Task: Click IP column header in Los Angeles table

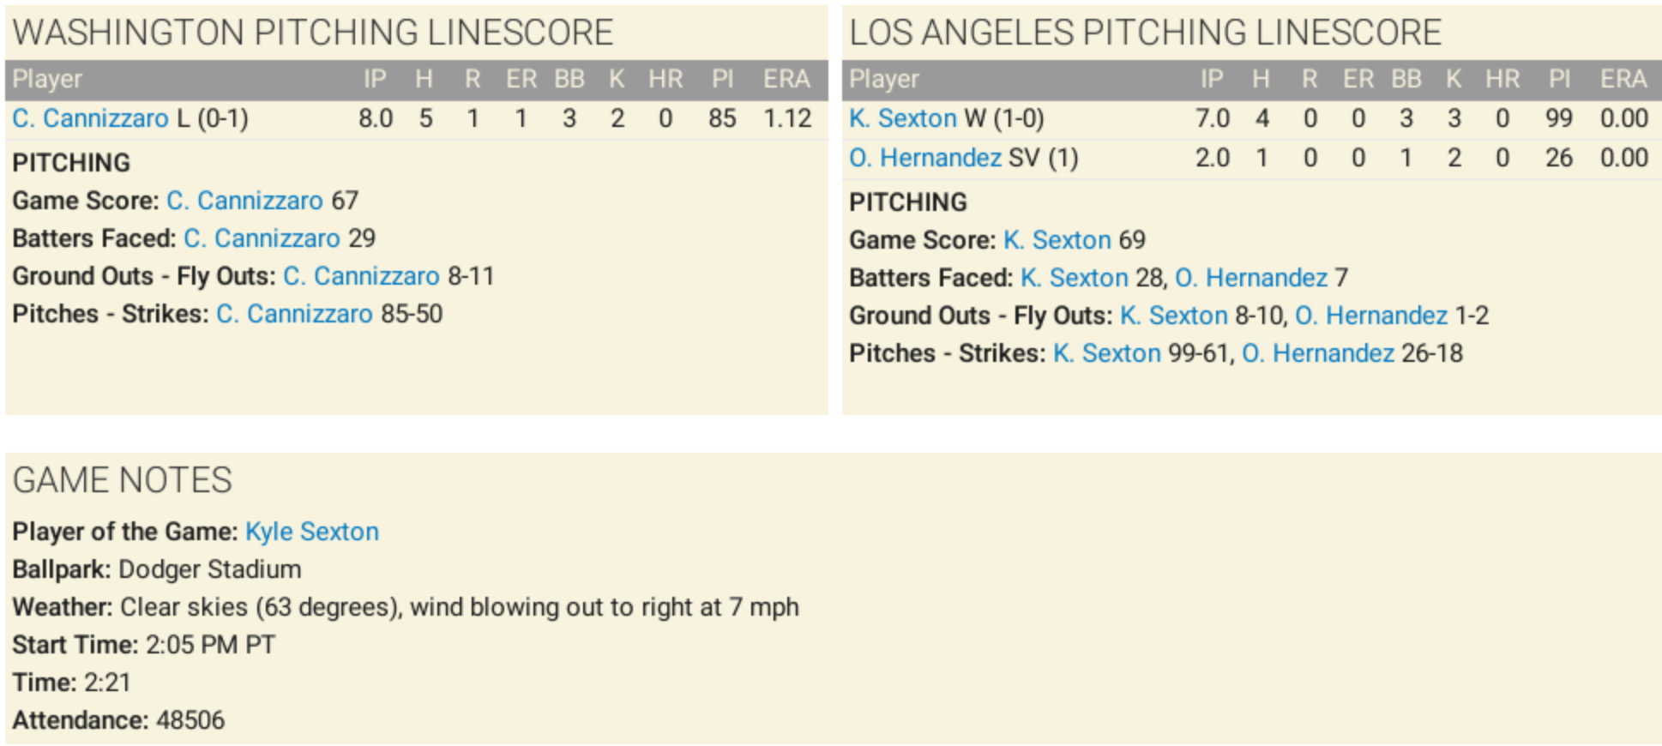Action: tap(1211, 80)
